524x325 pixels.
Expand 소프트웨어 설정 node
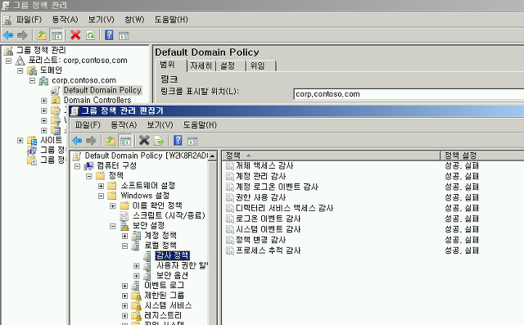(x=101, y=186)
